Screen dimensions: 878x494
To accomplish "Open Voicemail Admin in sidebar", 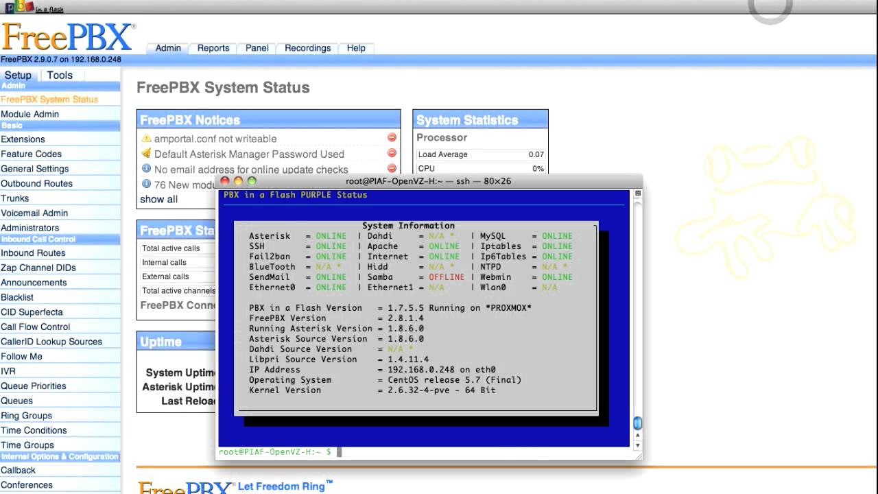I will [x=34, y=213].
